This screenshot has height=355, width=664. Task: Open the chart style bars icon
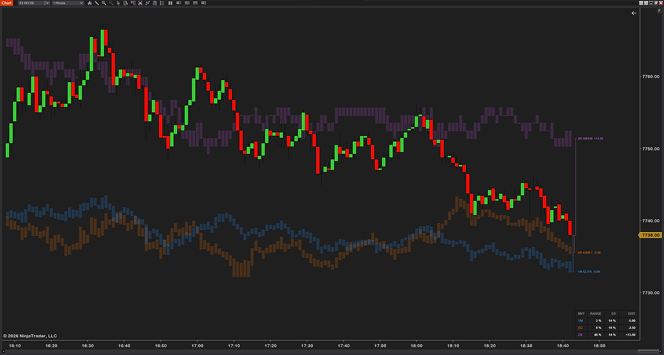90,3
